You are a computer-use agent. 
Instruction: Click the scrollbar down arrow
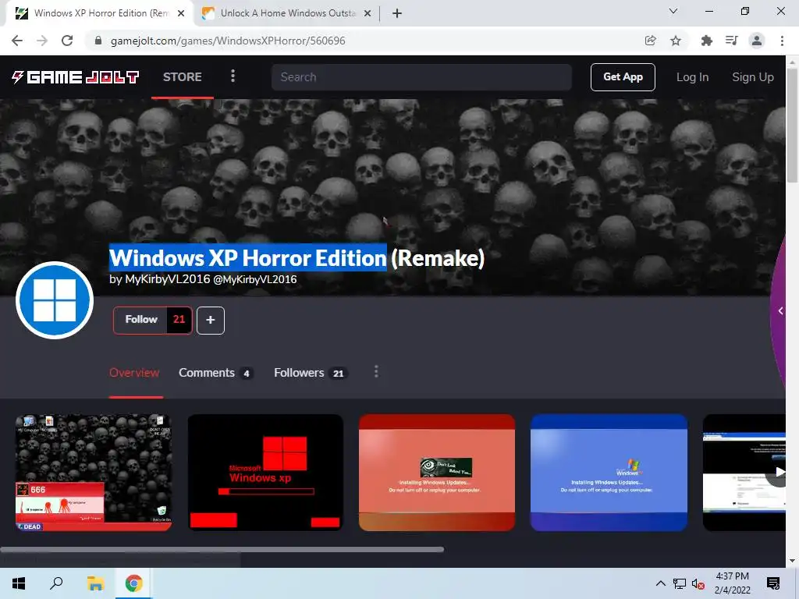point(792,561)
